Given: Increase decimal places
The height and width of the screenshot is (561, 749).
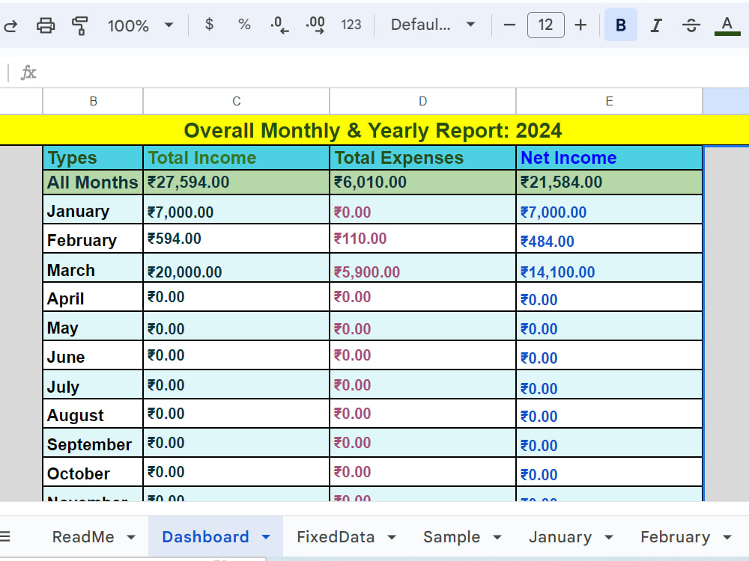Looking at the screenshot, I should pyautogui.click(x=315, y=25).
